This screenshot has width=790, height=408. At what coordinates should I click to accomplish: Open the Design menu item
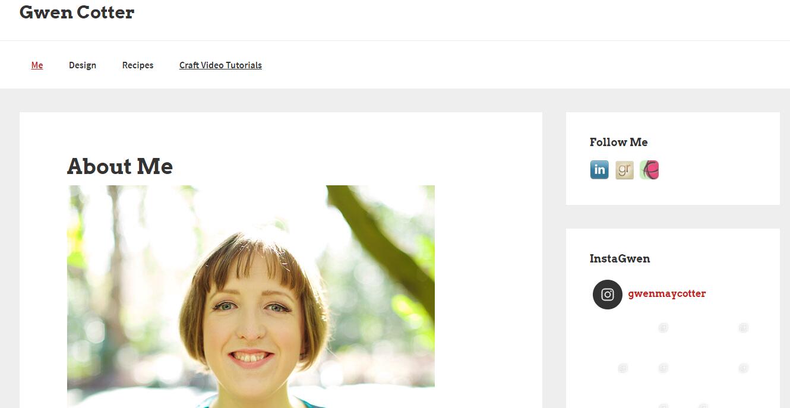pyautogui.click(x=83, y=65)
